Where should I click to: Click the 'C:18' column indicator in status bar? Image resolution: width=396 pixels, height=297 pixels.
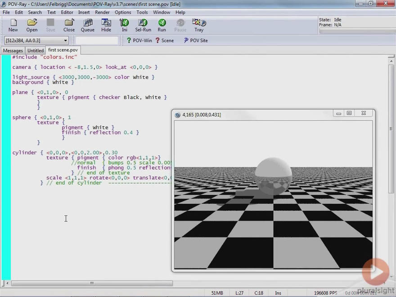point(259,293)
